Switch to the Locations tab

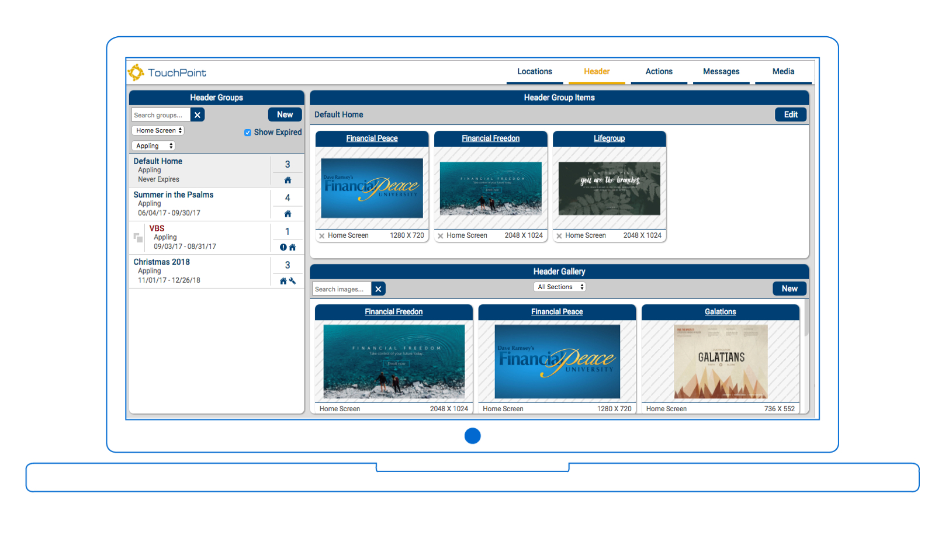535,72
